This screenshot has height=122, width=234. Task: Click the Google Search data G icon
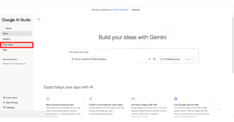[x=176, y=99]
